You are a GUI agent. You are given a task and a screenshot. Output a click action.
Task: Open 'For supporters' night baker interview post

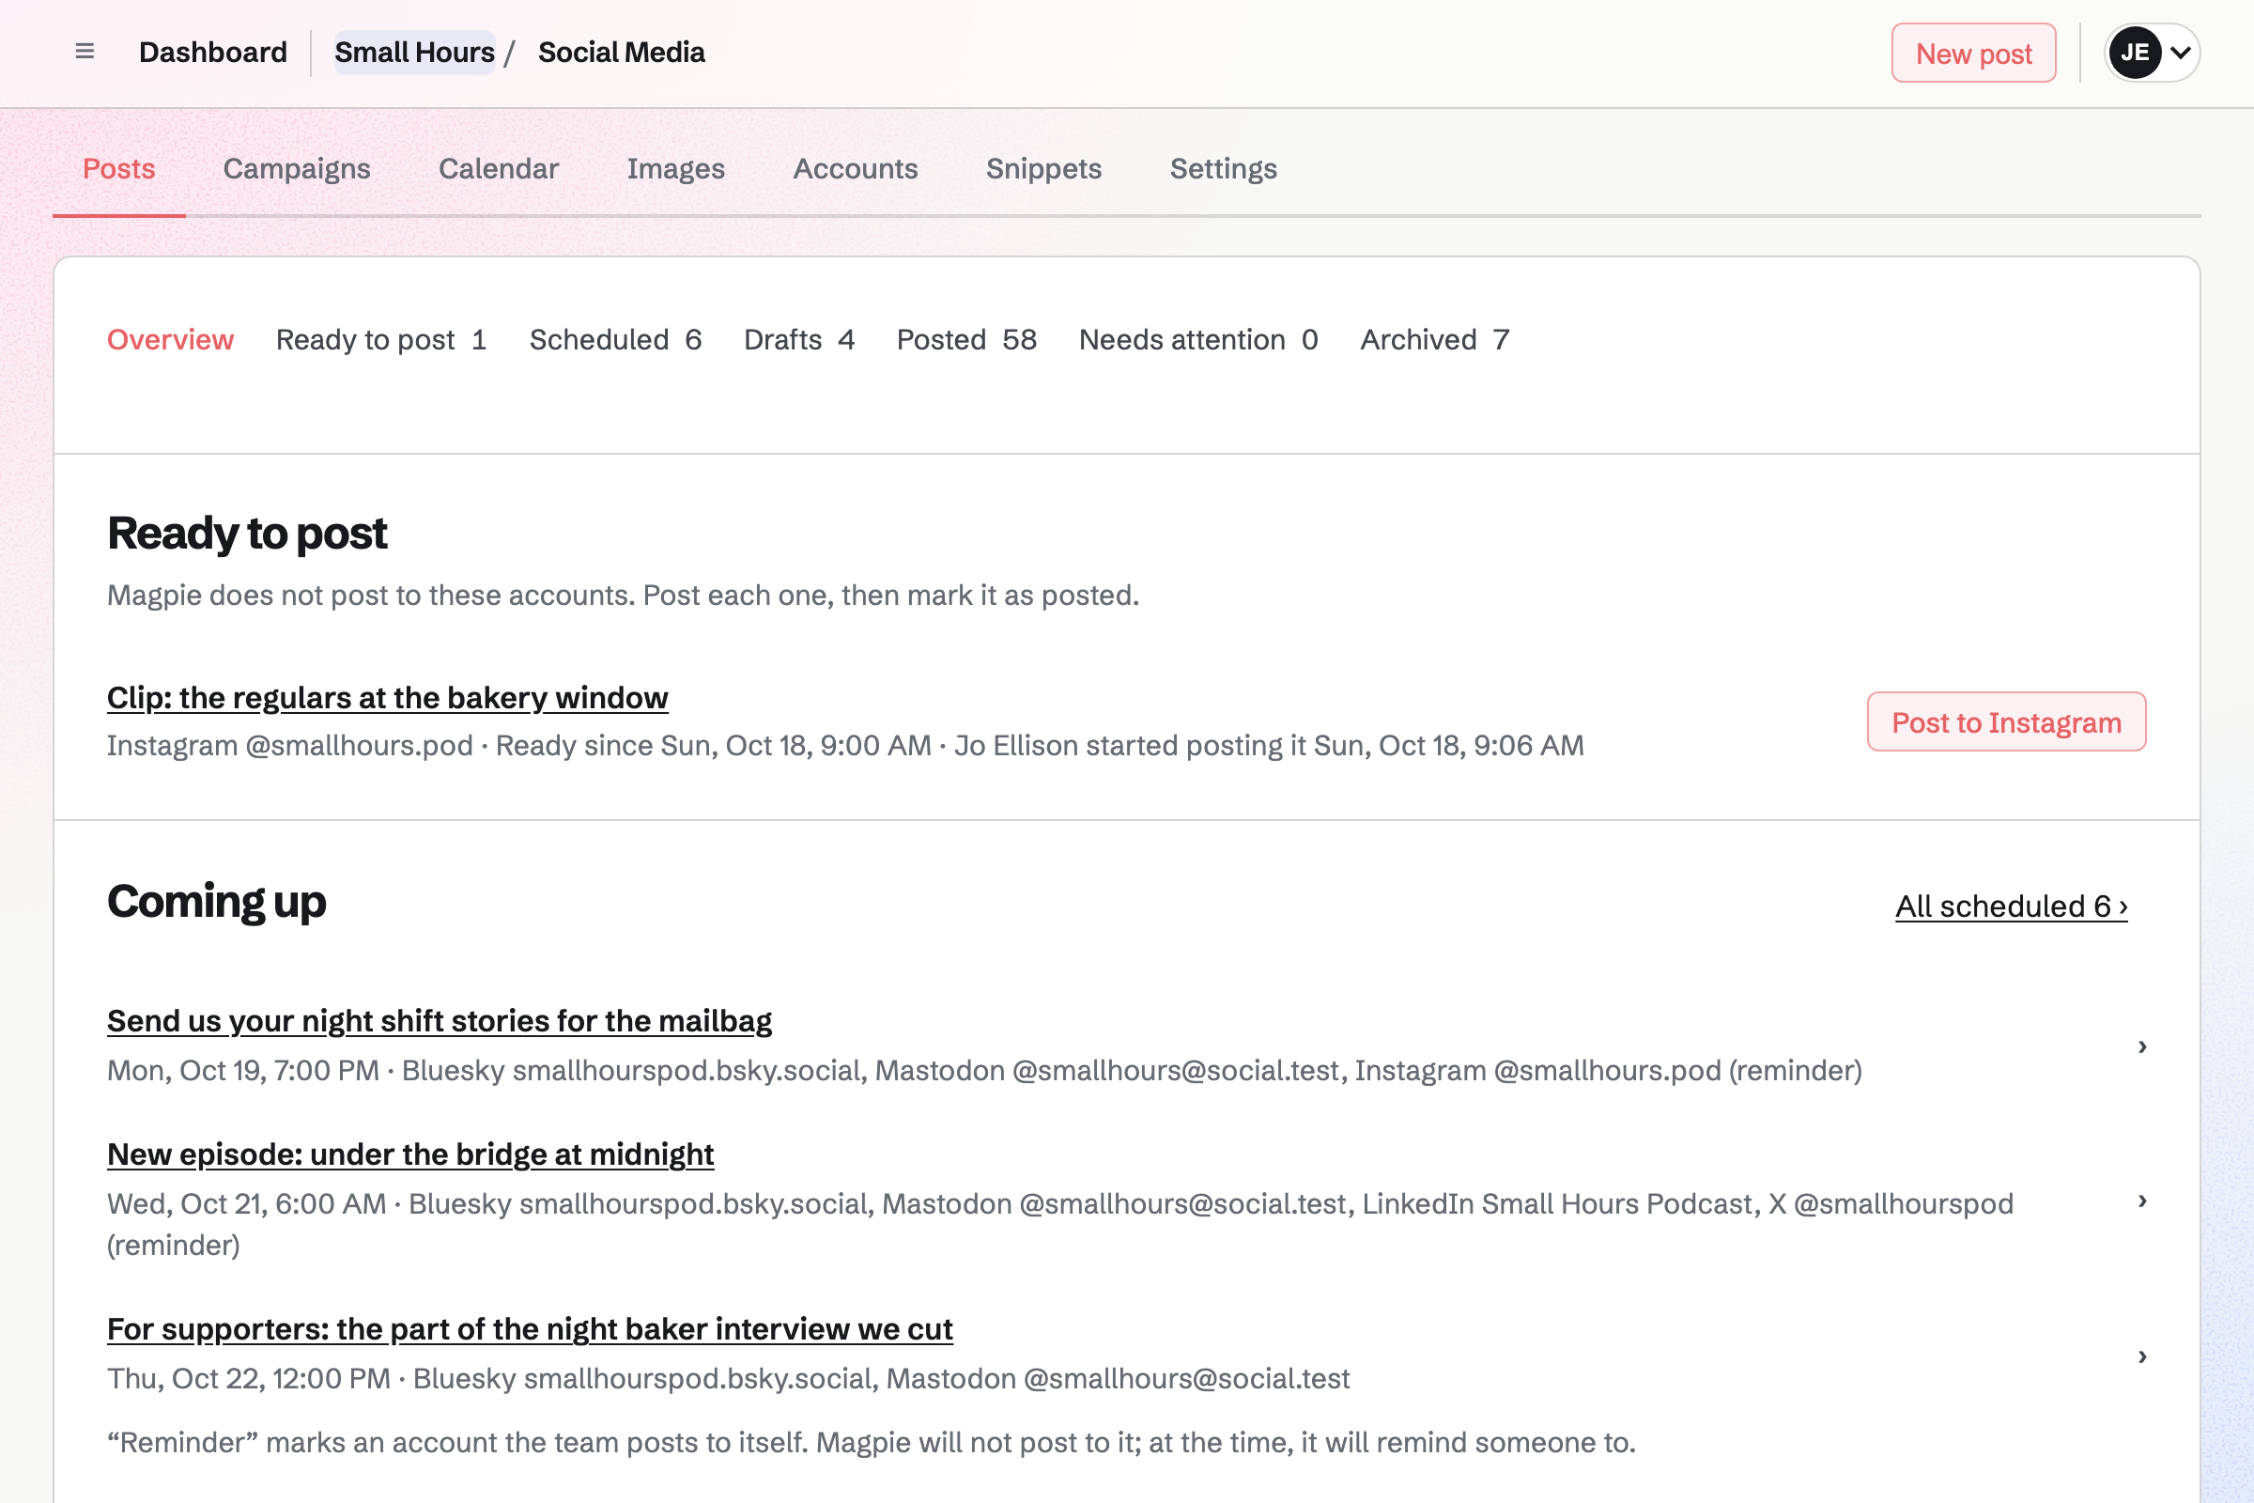pyautogui.click(x=529, y=1328)
